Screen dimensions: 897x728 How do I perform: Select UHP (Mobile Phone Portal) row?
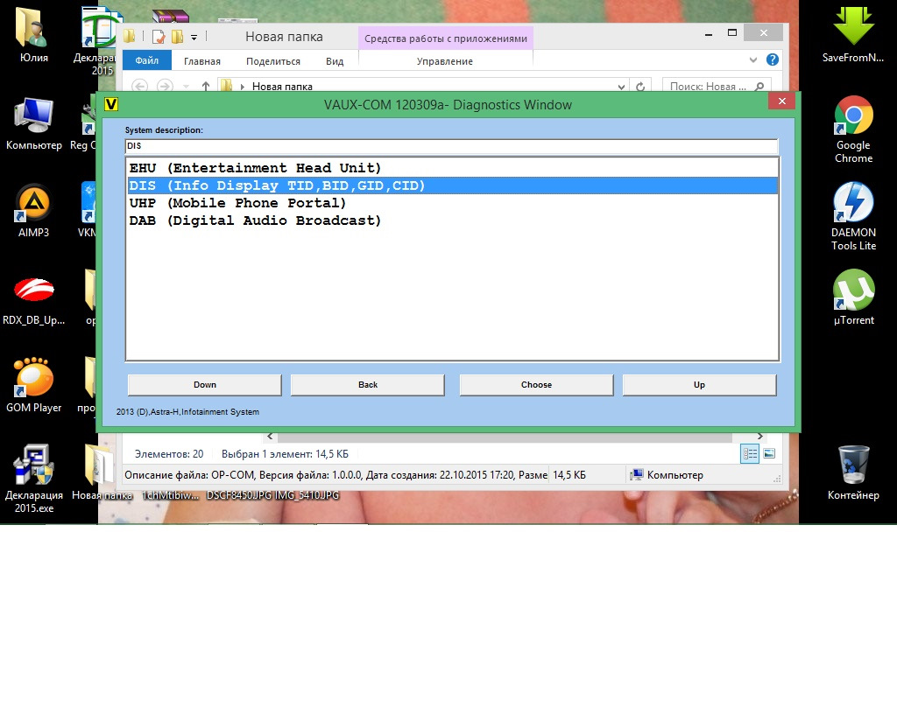click(x=452, y=203)
